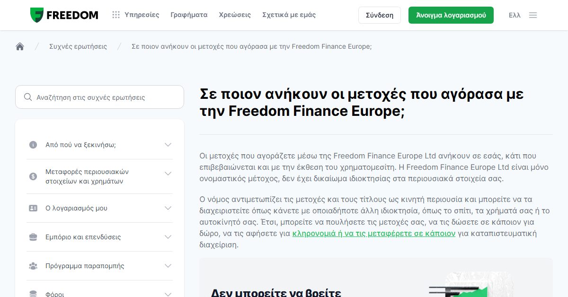Open the Υπηρεσίες menu
The image size is (568, 297).
click(x=142, y=15)
